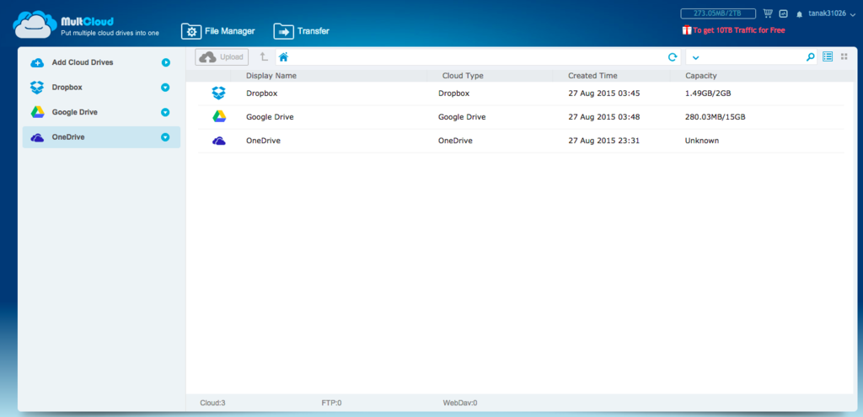Viewport: 863px width, 417px height.
Task: Click the search magnifier icon
Action: 810,56
